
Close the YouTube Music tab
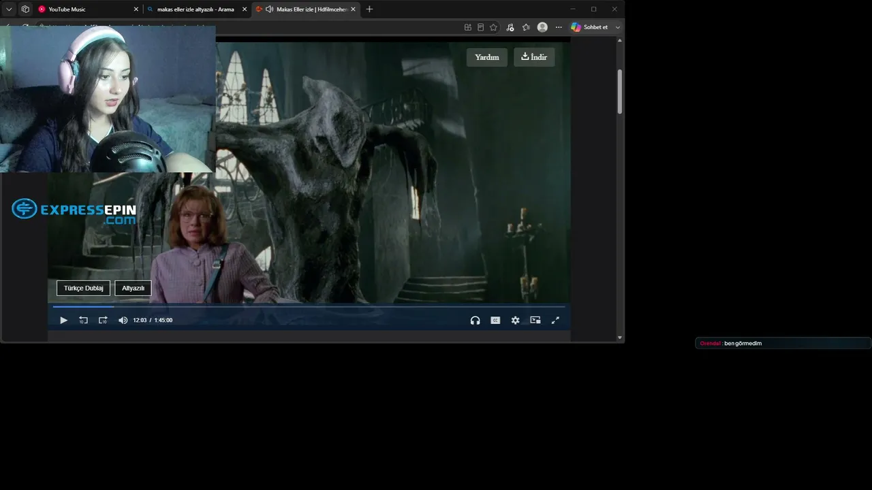coord(136,10)
